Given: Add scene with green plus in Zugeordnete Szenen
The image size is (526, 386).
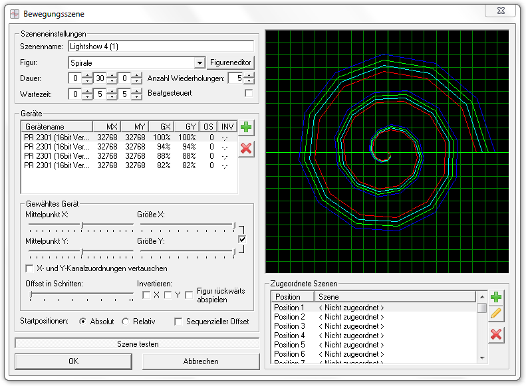Looking at the screenshot, I should coord(495,297).
